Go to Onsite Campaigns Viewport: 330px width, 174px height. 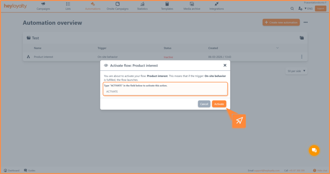coord(117,6)
